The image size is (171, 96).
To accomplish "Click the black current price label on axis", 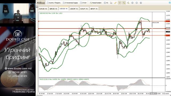I will (168, 32).
